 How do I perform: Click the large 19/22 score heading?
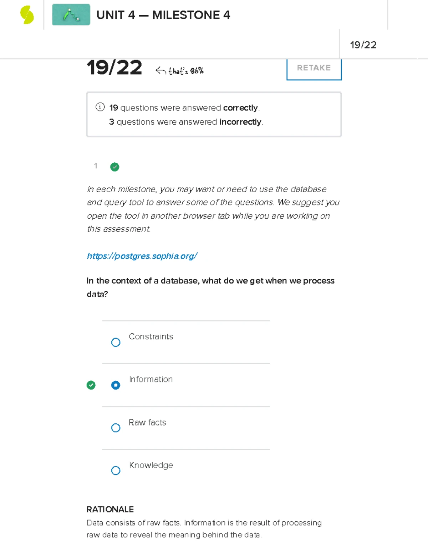pyautogui.click(x=114, y=68)
